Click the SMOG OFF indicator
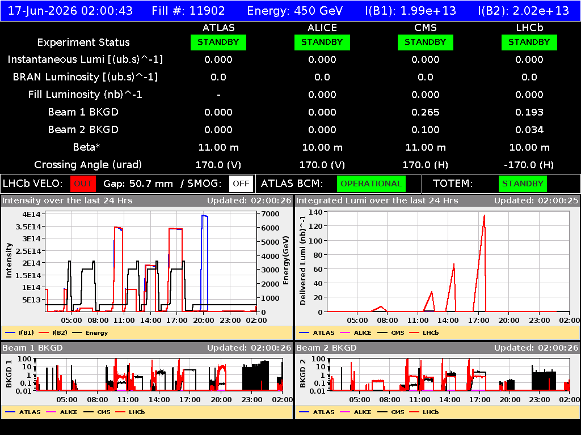 point(241,184)
